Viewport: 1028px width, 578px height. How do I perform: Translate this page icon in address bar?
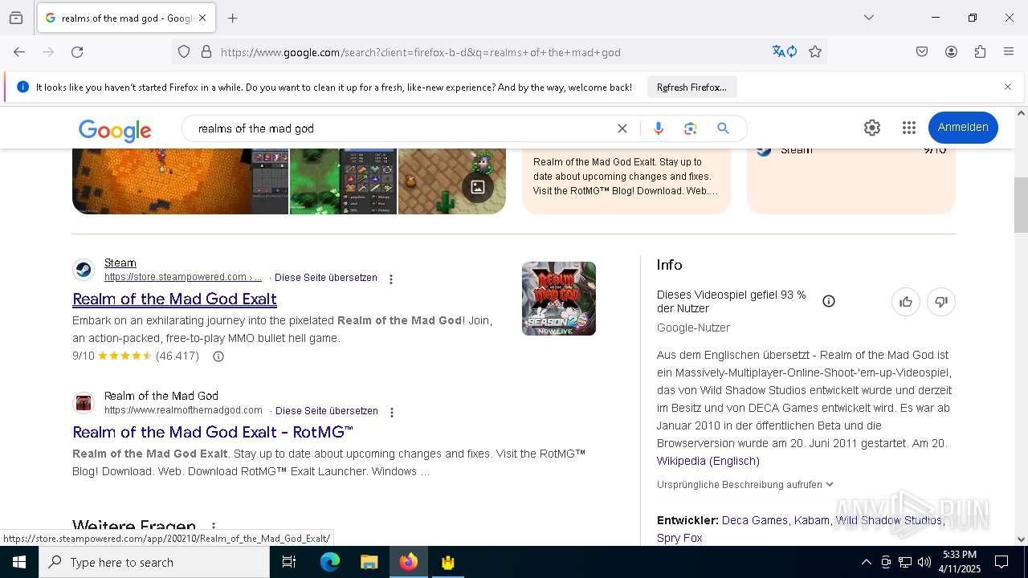point(785,51)
